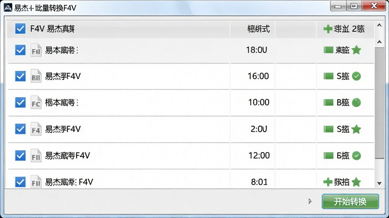
Task: Click the green plus icon in the 8:01 row
Action: [328, 182]
